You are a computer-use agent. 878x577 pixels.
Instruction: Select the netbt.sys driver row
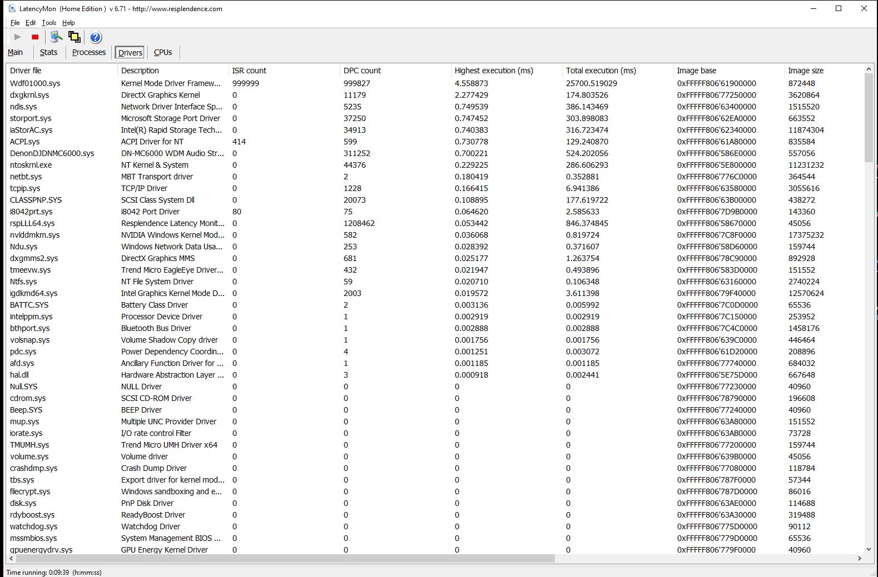click(x=435, y=177)
